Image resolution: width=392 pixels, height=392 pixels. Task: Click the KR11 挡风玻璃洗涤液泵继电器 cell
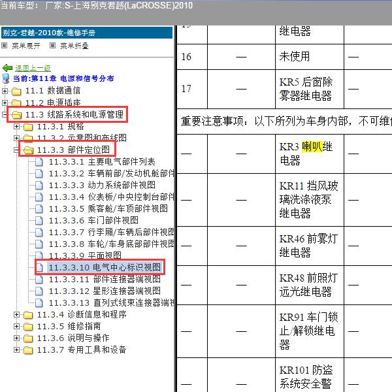pyautogui.click(x=310, y=200)
